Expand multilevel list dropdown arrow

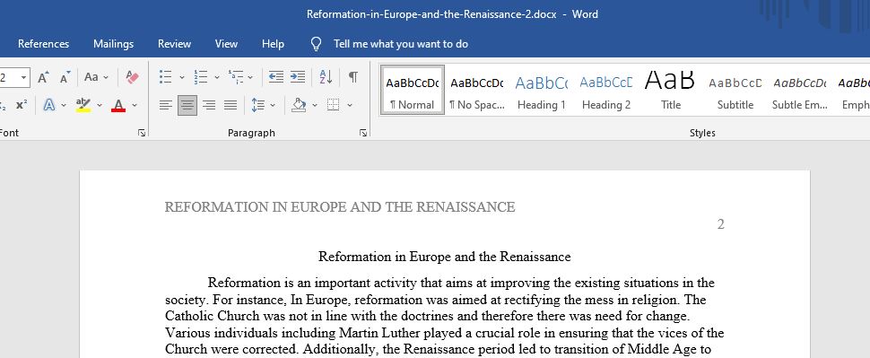point(250,77)
